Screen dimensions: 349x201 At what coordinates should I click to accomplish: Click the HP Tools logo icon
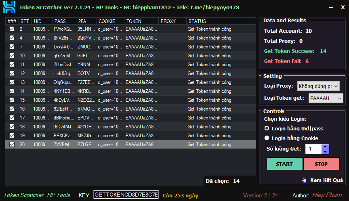click(x=9, y=7)
